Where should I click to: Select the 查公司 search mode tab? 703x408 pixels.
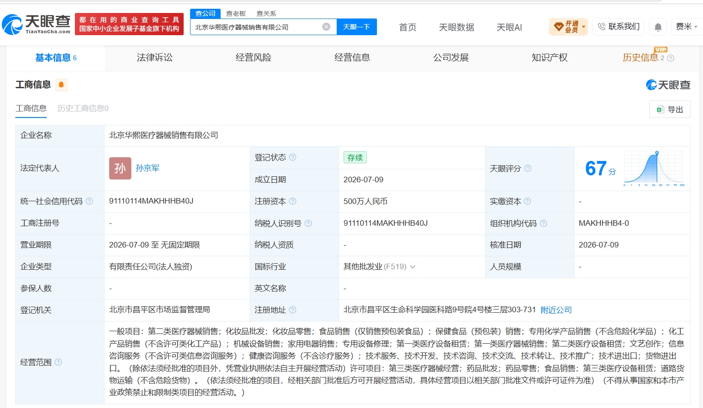point(205,13)
